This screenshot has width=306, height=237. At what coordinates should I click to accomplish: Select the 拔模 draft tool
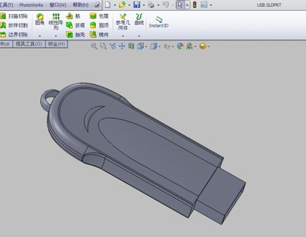(x=75, y=25)
